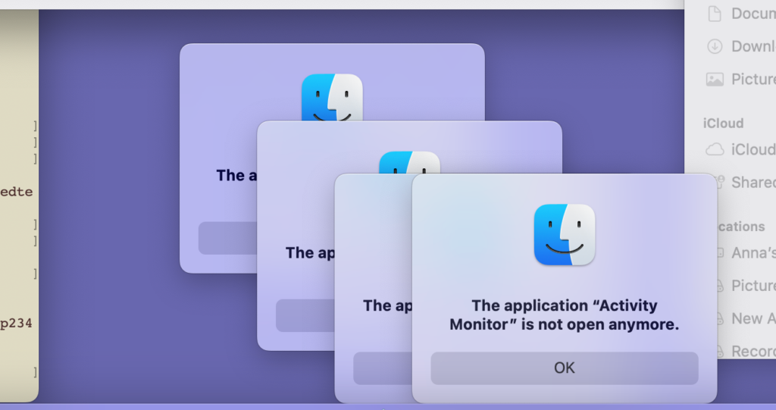
Task: Open Documents via its sidebar page icon
Action: coord(714,14)
